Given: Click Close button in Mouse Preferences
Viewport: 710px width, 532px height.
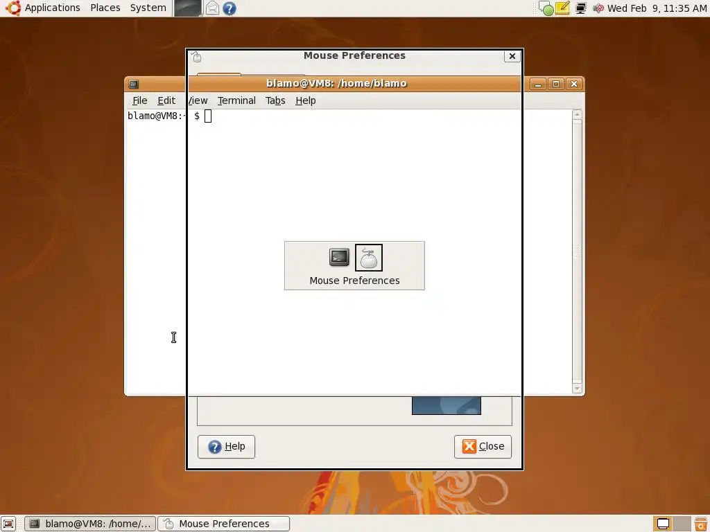Looking at the screenshot, I should (483, 447).
